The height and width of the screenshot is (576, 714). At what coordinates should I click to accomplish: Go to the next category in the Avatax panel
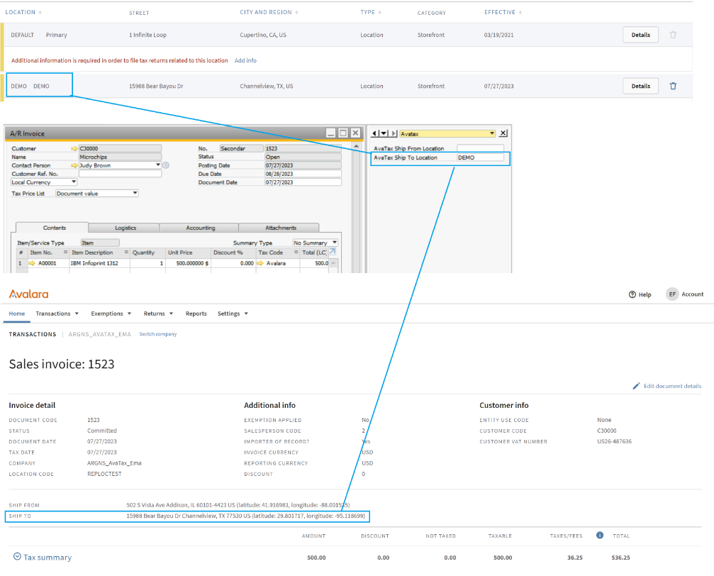click(x=394, y=133)
